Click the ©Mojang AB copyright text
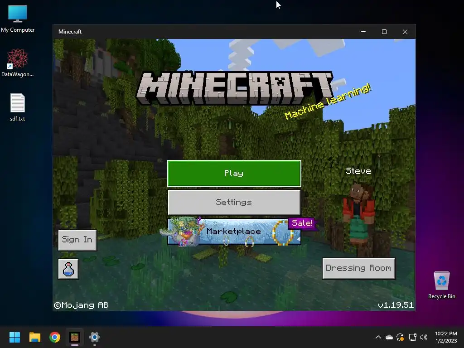Screen dimensions: 464x348 coord(81,305)
